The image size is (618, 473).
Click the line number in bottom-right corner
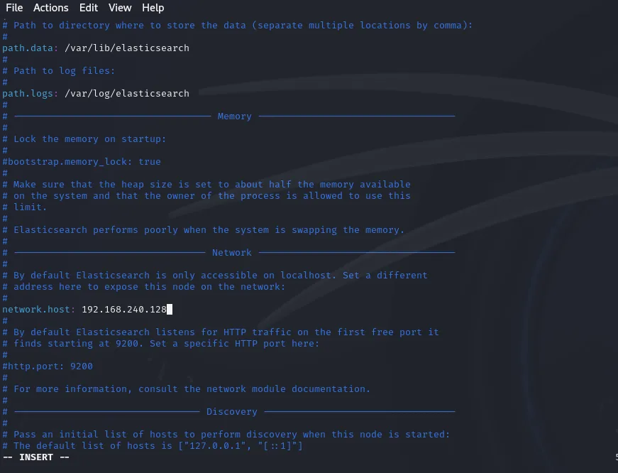point(614,457)
